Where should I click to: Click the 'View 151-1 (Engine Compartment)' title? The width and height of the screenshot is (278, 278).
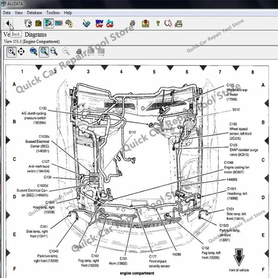[32, 41]
